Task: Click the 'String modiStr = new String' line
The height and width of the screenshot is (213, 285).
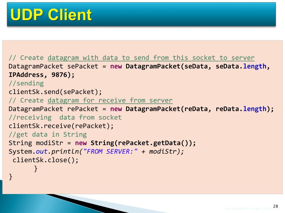Action: [102, 143]
